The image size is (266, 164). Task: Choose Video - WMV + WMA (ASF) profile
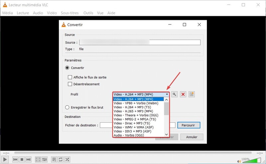click(x=138, y=127)
